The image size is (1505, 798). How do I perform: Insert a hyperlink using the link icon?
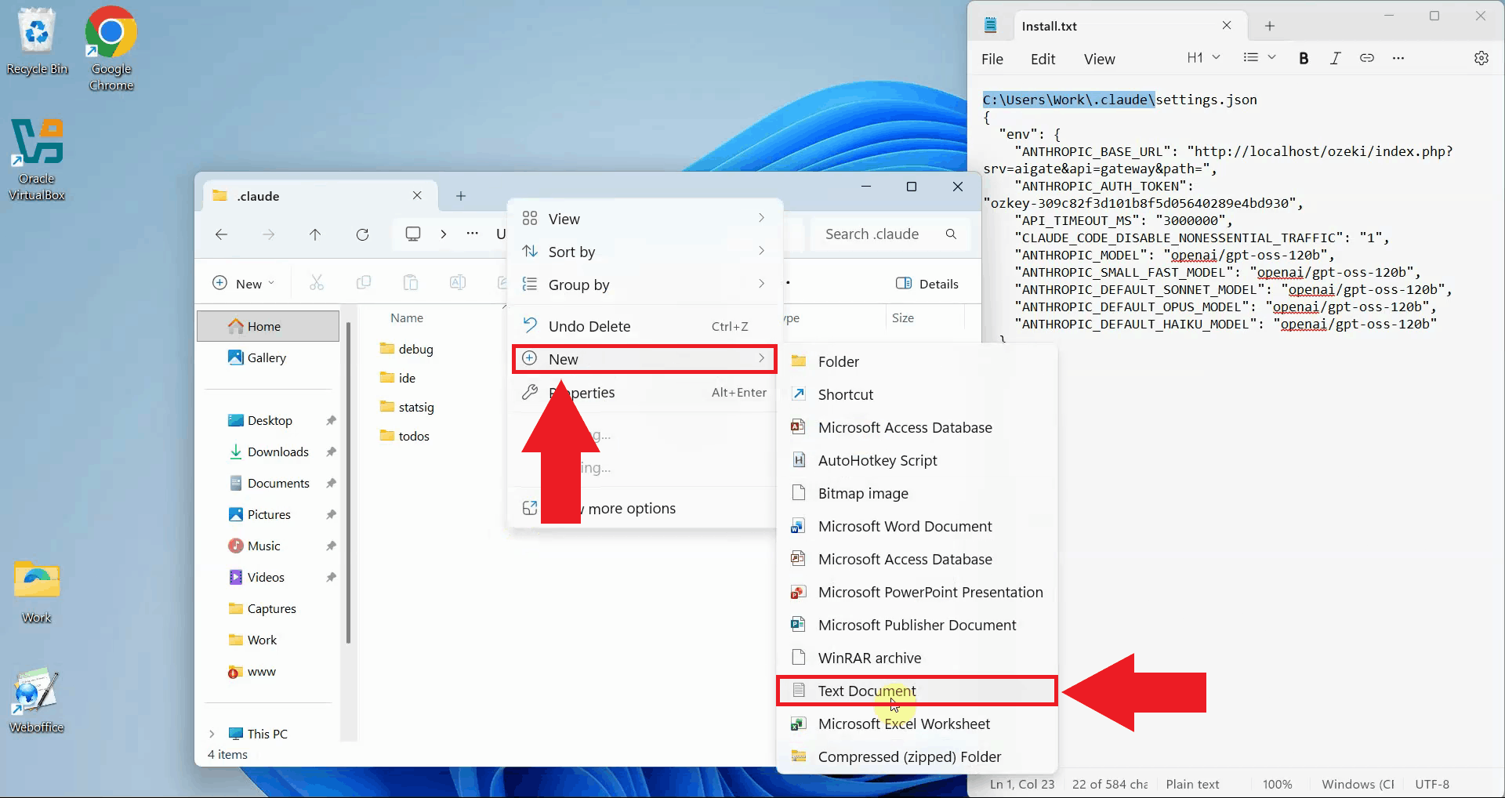pos(1367,58)
